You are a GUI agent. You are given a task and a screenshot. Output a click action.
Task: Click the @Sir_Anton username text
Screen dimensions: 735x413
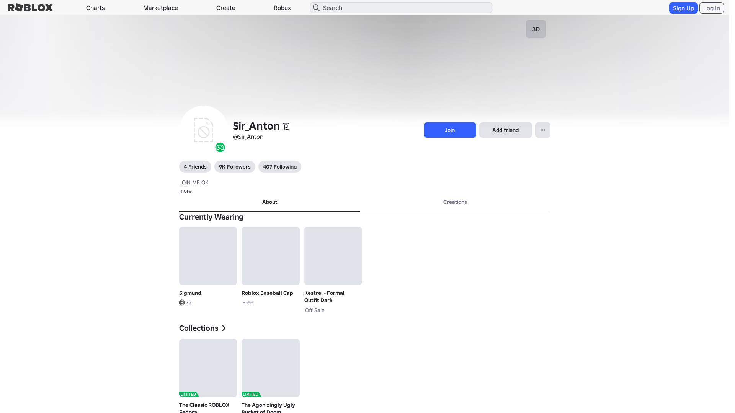[x=248, y=137]
